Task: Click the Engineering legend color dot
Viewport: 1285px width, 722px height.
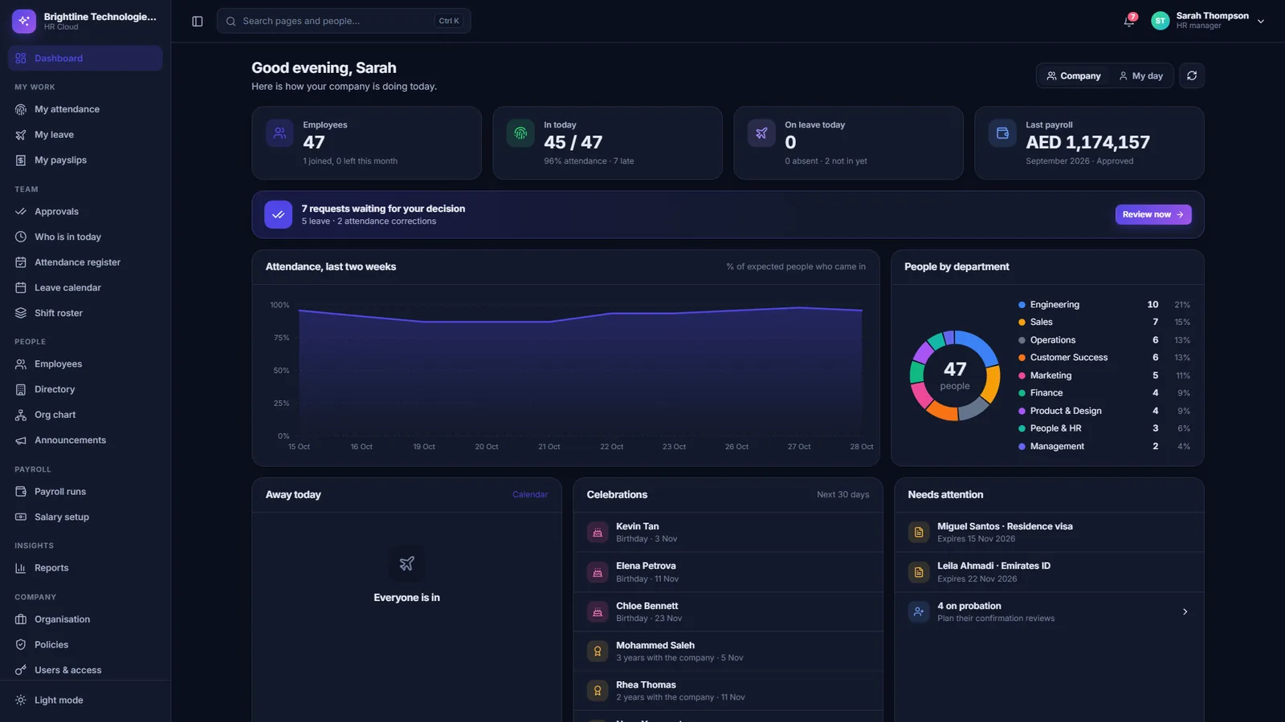Action: tap(1022, 305)
